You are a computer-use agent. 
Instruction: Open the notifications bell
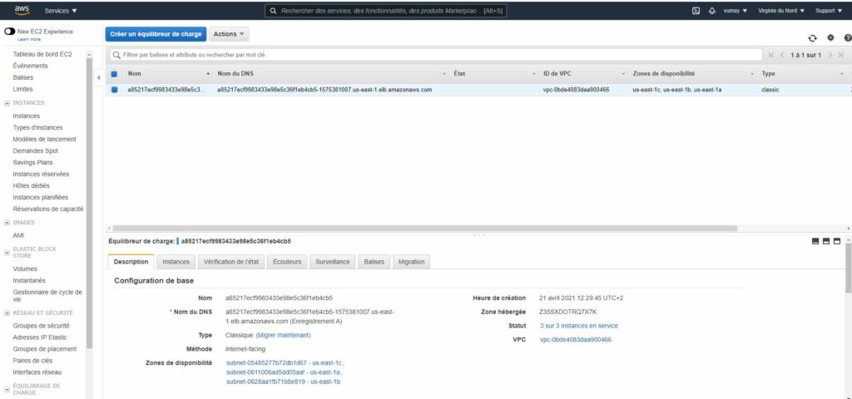(711, 11)
